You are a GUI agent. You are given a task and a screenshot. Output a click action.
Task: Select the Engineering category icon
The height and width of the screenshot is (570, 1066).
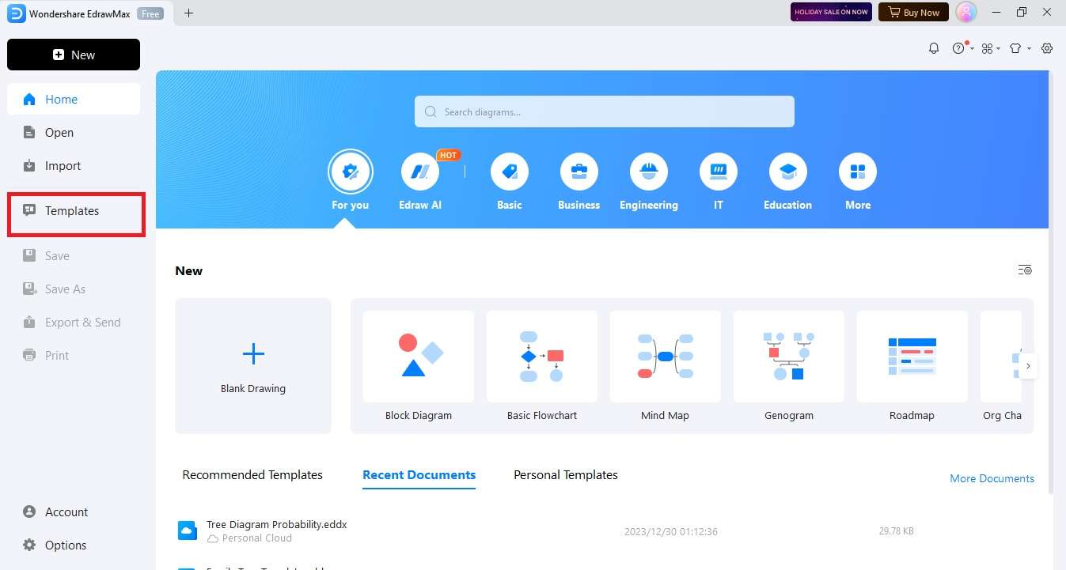coord(649,172)
